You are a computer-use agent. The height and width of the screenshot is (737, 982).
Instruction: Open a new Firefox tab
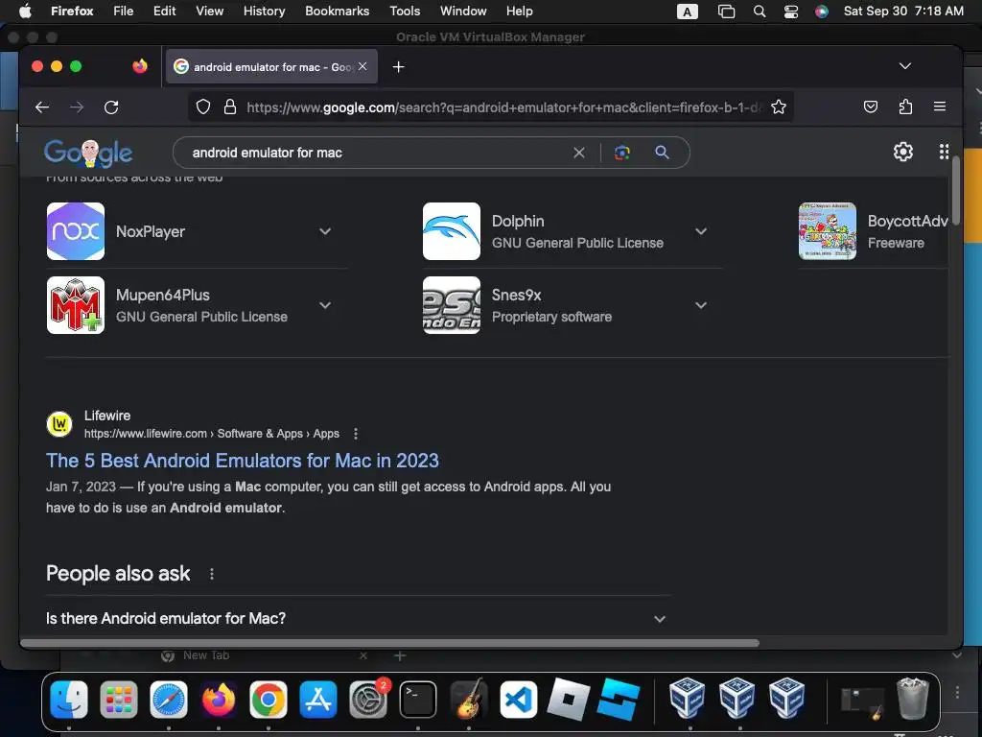[x=398, y=66]
